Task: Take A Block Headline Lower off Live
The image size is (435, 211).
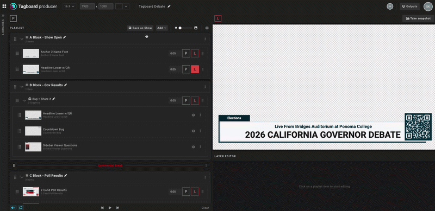Action: pos(195,69)
